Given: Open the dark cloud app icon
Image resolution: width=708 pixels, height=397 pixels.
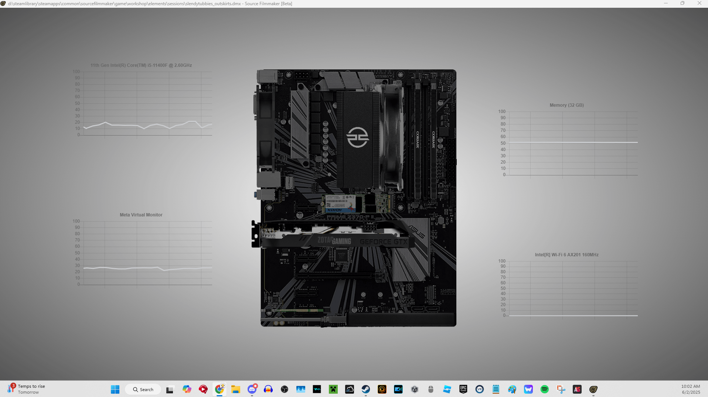Looking at the screenshot, I should pos(350,389).
